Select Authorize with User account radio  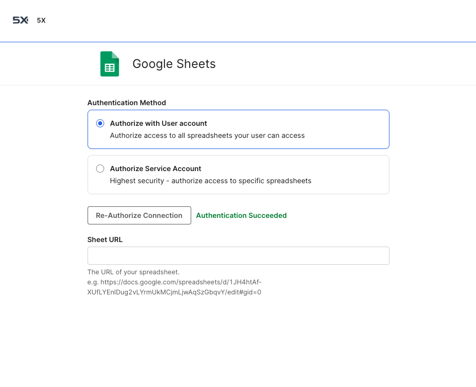[x=100, y=123]
